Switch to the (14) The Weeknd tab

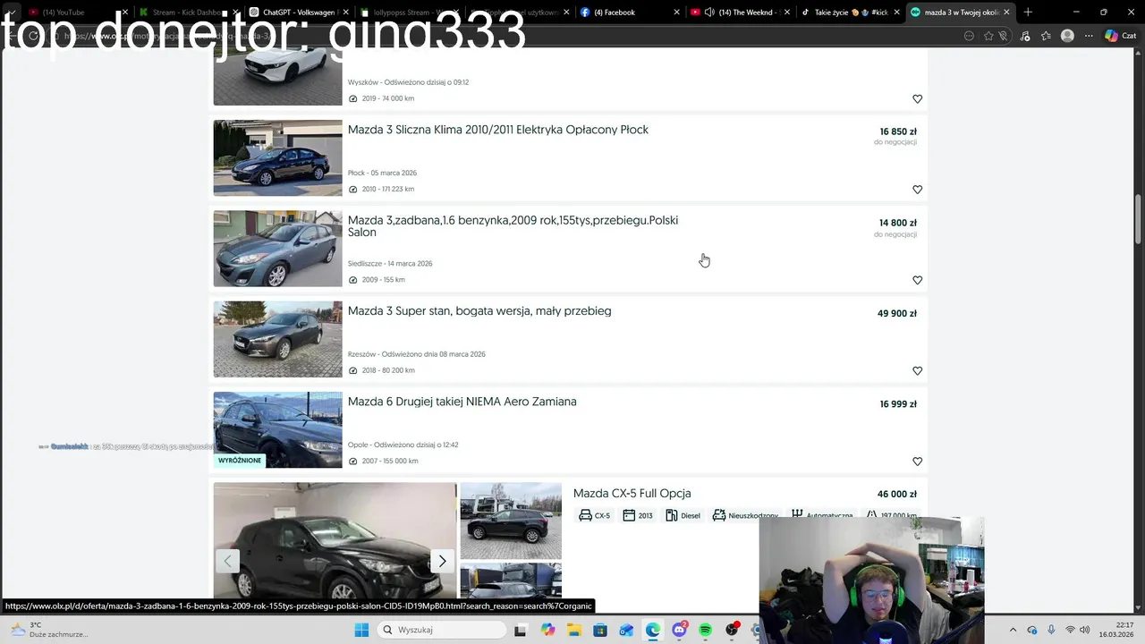tap(741, 13)
